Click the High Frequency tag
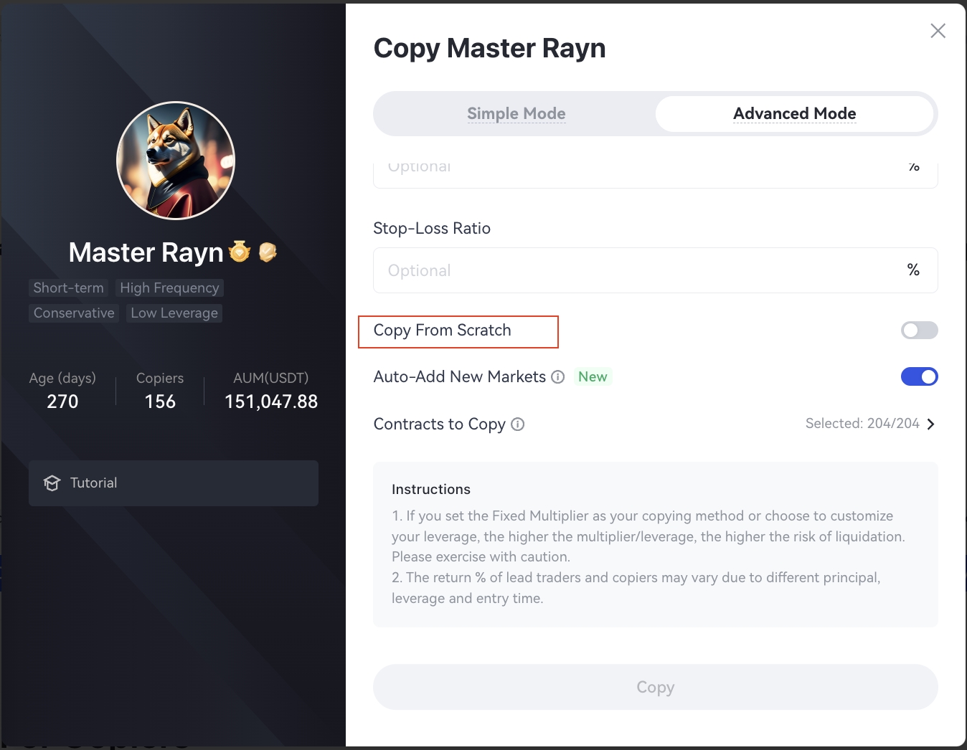The image size is (967, 750). coord(169,288)
